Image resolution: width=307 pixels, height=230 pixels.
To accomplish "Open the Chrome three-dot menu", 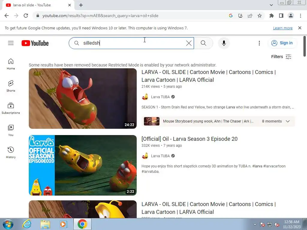I will click(300, 16).
